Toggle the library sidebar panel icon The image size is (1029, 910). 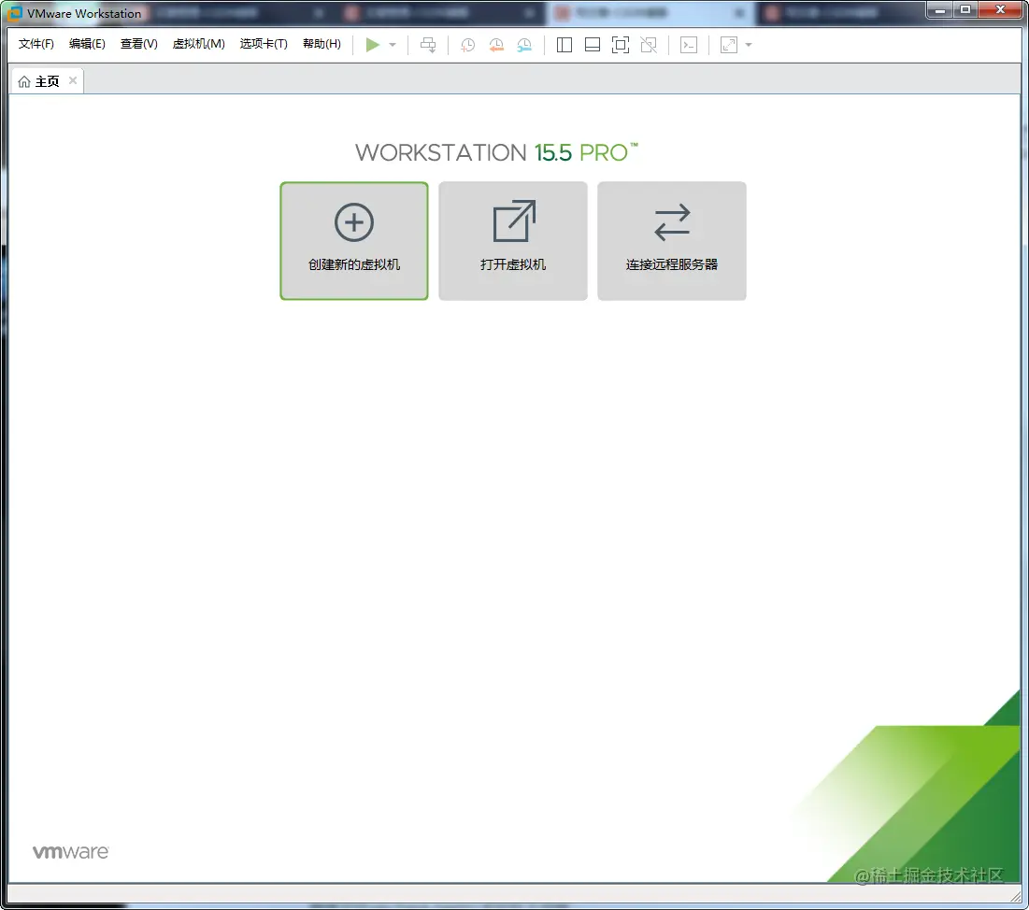point(565,45)
